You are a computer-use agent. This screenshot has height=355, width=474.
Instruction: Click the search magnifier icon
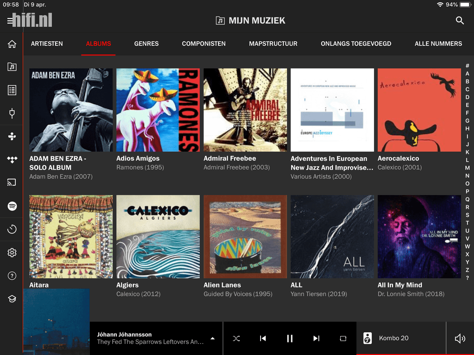(460, 20)
